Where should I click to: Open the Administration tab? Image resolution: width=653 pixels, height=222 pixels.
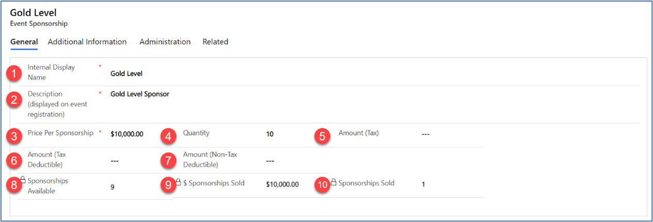coord(165,42)
